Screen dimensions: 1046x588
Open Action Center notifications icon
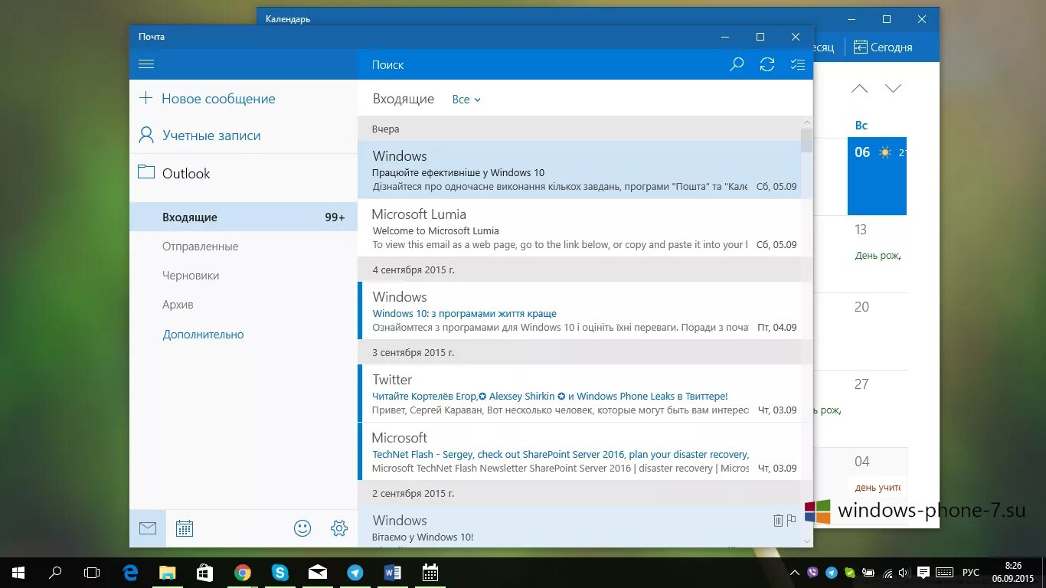(923, 572)
